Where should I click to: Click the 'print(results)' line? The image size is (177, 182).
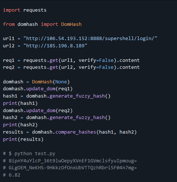tap(23, 139)
